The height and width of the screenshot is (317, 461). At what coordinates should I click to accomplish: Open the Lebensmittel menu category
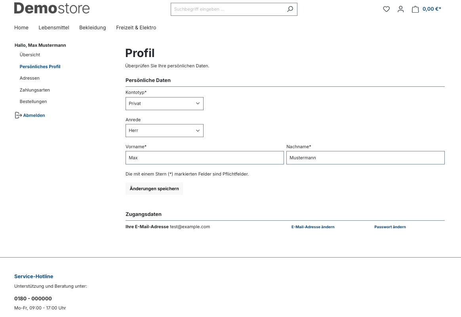[54, 28]
